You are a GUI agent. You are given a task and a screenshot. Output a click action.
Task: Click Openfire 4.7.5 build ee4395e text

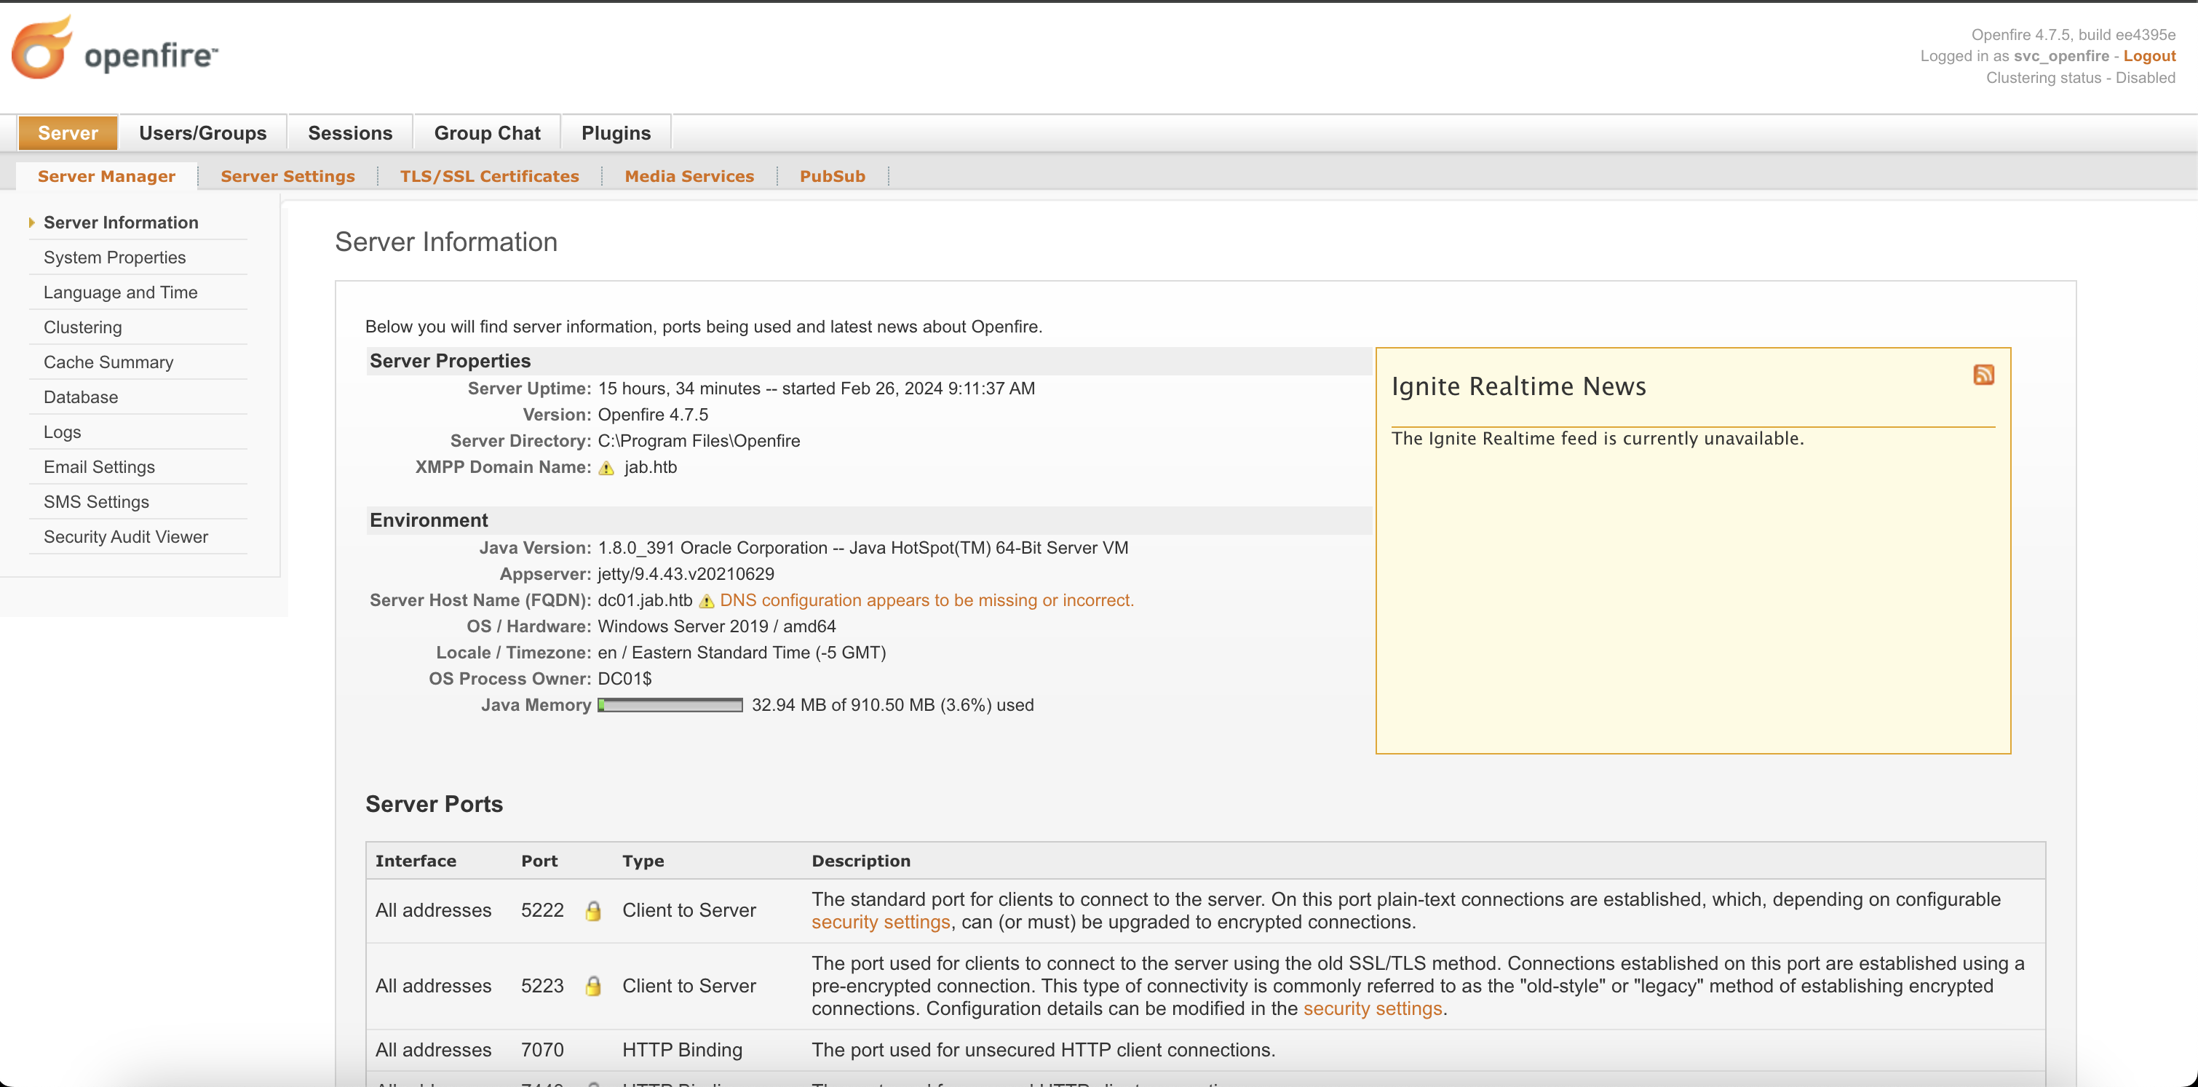(2073, 35)
